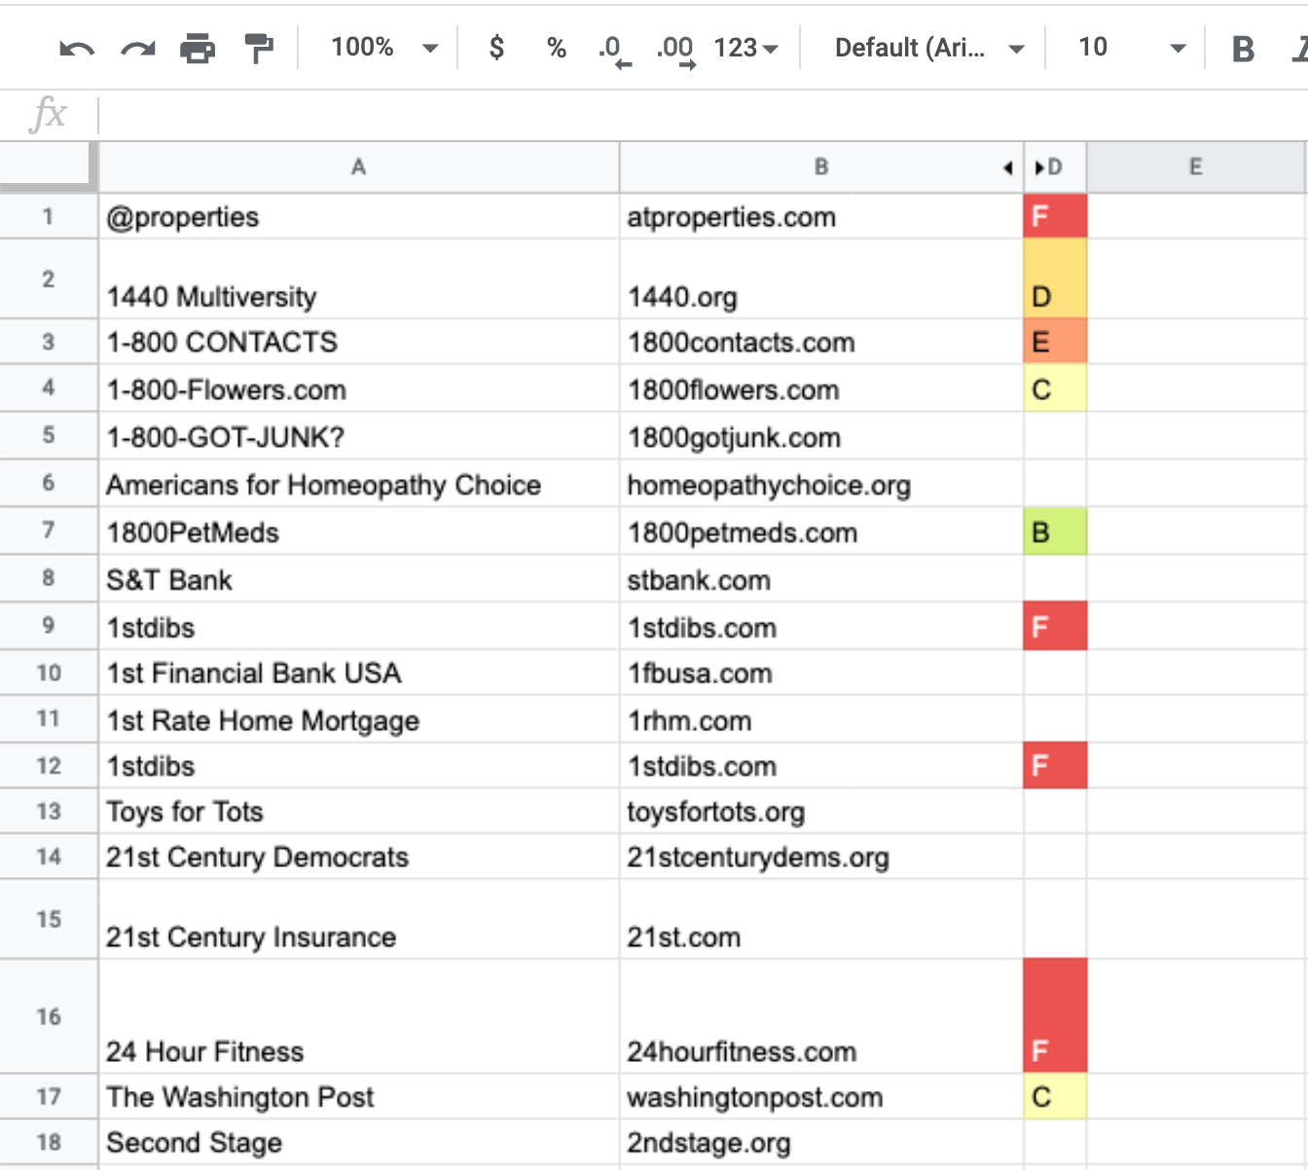
Task: Select cell '21st Century Democrats'
Action: point(359,857)
